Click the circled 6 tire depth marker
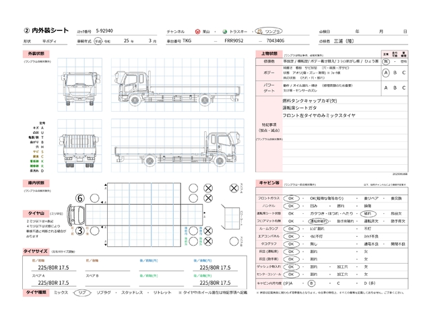 click(x=79, y=199)
